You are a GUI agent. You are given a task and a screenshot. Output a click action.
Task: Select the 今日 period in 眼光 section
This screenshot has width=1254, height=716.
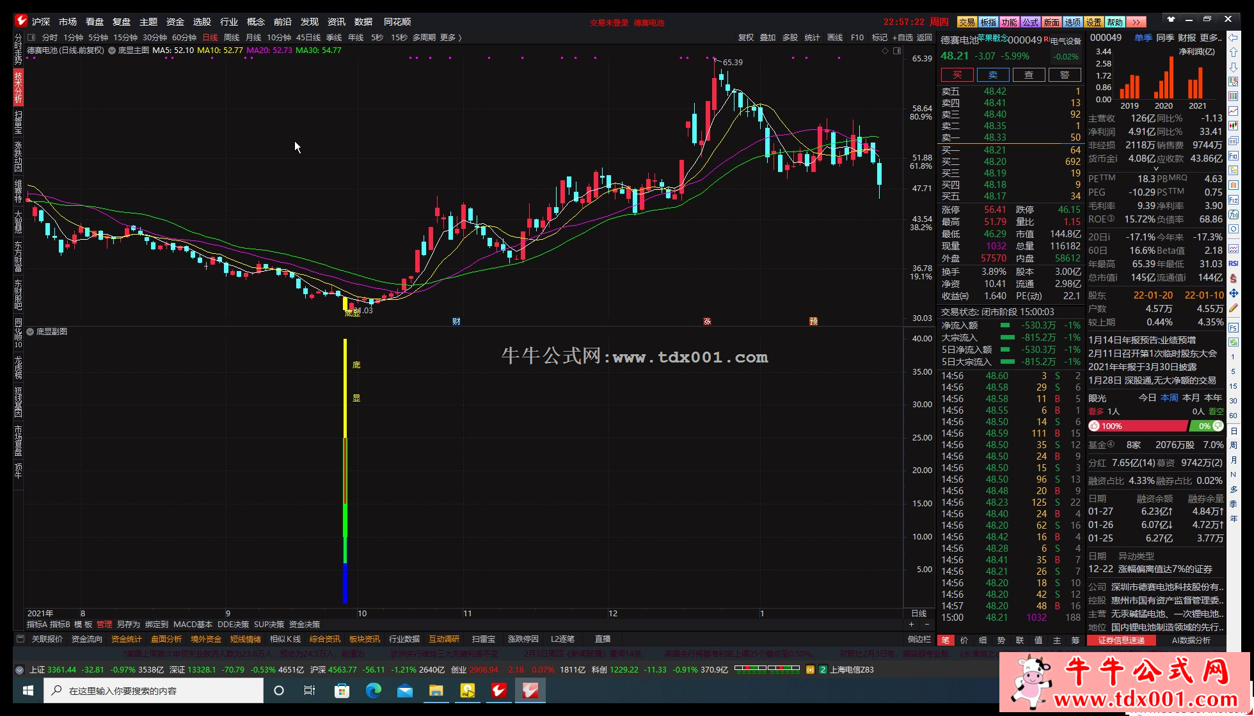coord(1148,398)
